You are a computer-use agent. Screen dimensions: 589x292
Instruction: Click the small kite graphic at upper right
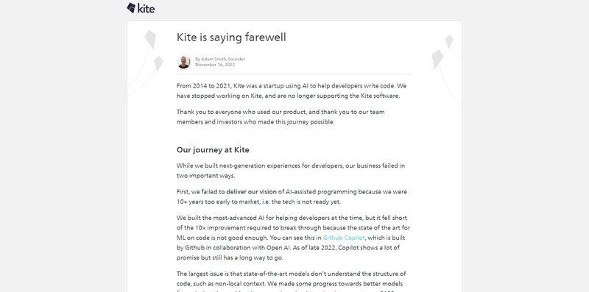pos(449,41)
